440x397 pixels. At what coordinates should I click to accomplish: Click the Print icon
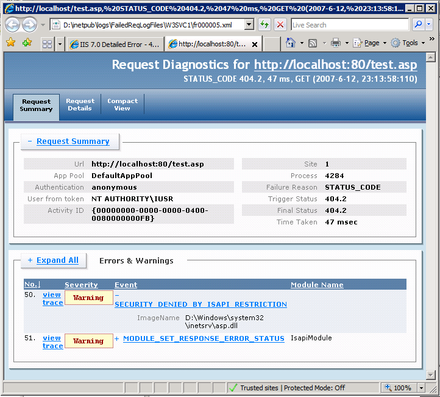(336, 43)
